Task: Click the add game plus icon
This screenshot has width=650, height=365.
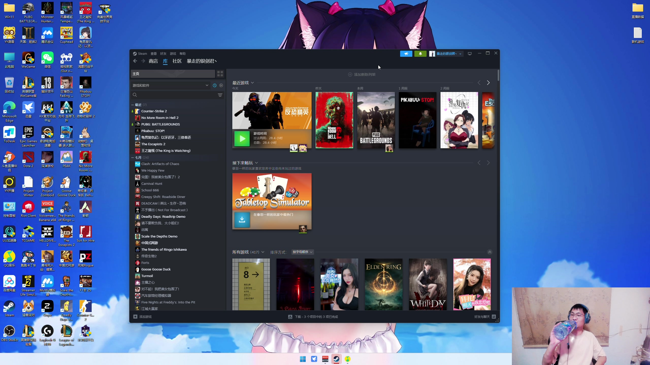Action: pos(135,317)
